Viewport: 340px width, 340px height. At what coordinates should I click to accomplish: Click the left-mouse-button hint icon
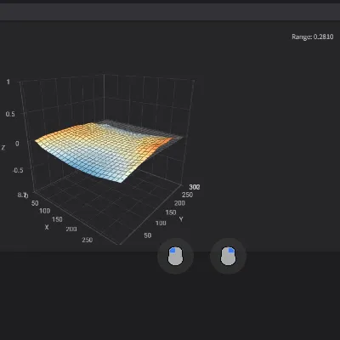[x=175, y=256]
